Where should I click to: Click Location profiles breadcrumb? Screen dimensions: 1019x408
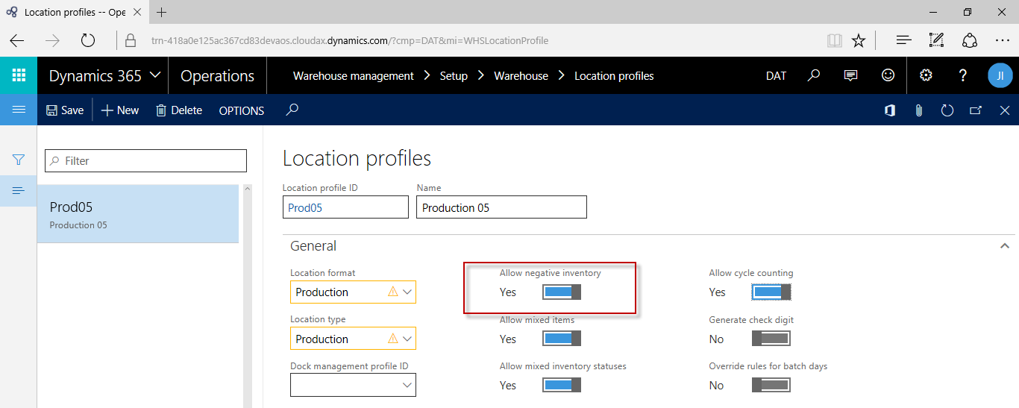tap(614, 76)
